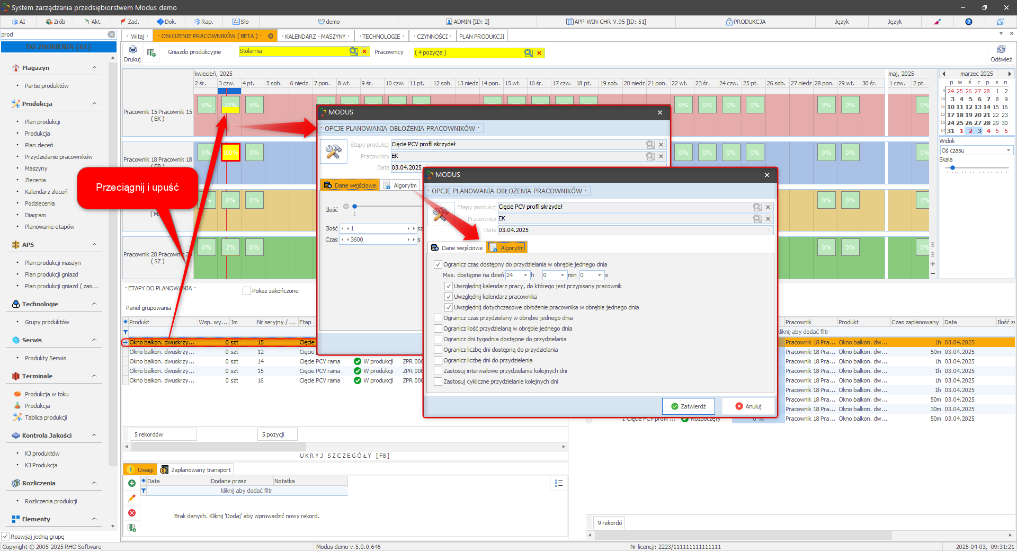This screenshot has height=551, width=1017.
Task: Click the pencil edit note icon
Action: [132, 498]
